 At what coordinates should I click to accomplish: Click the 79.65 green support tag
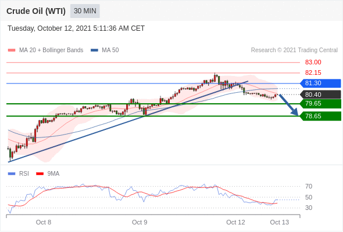pos(320,103)
